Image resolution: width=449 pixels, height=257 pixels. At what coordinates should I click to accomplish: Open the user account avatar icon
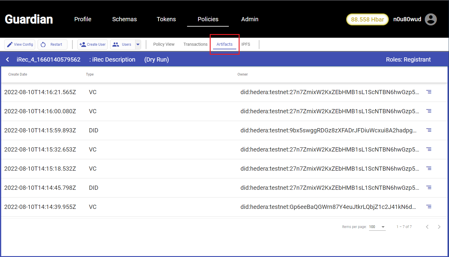[431, 19]
